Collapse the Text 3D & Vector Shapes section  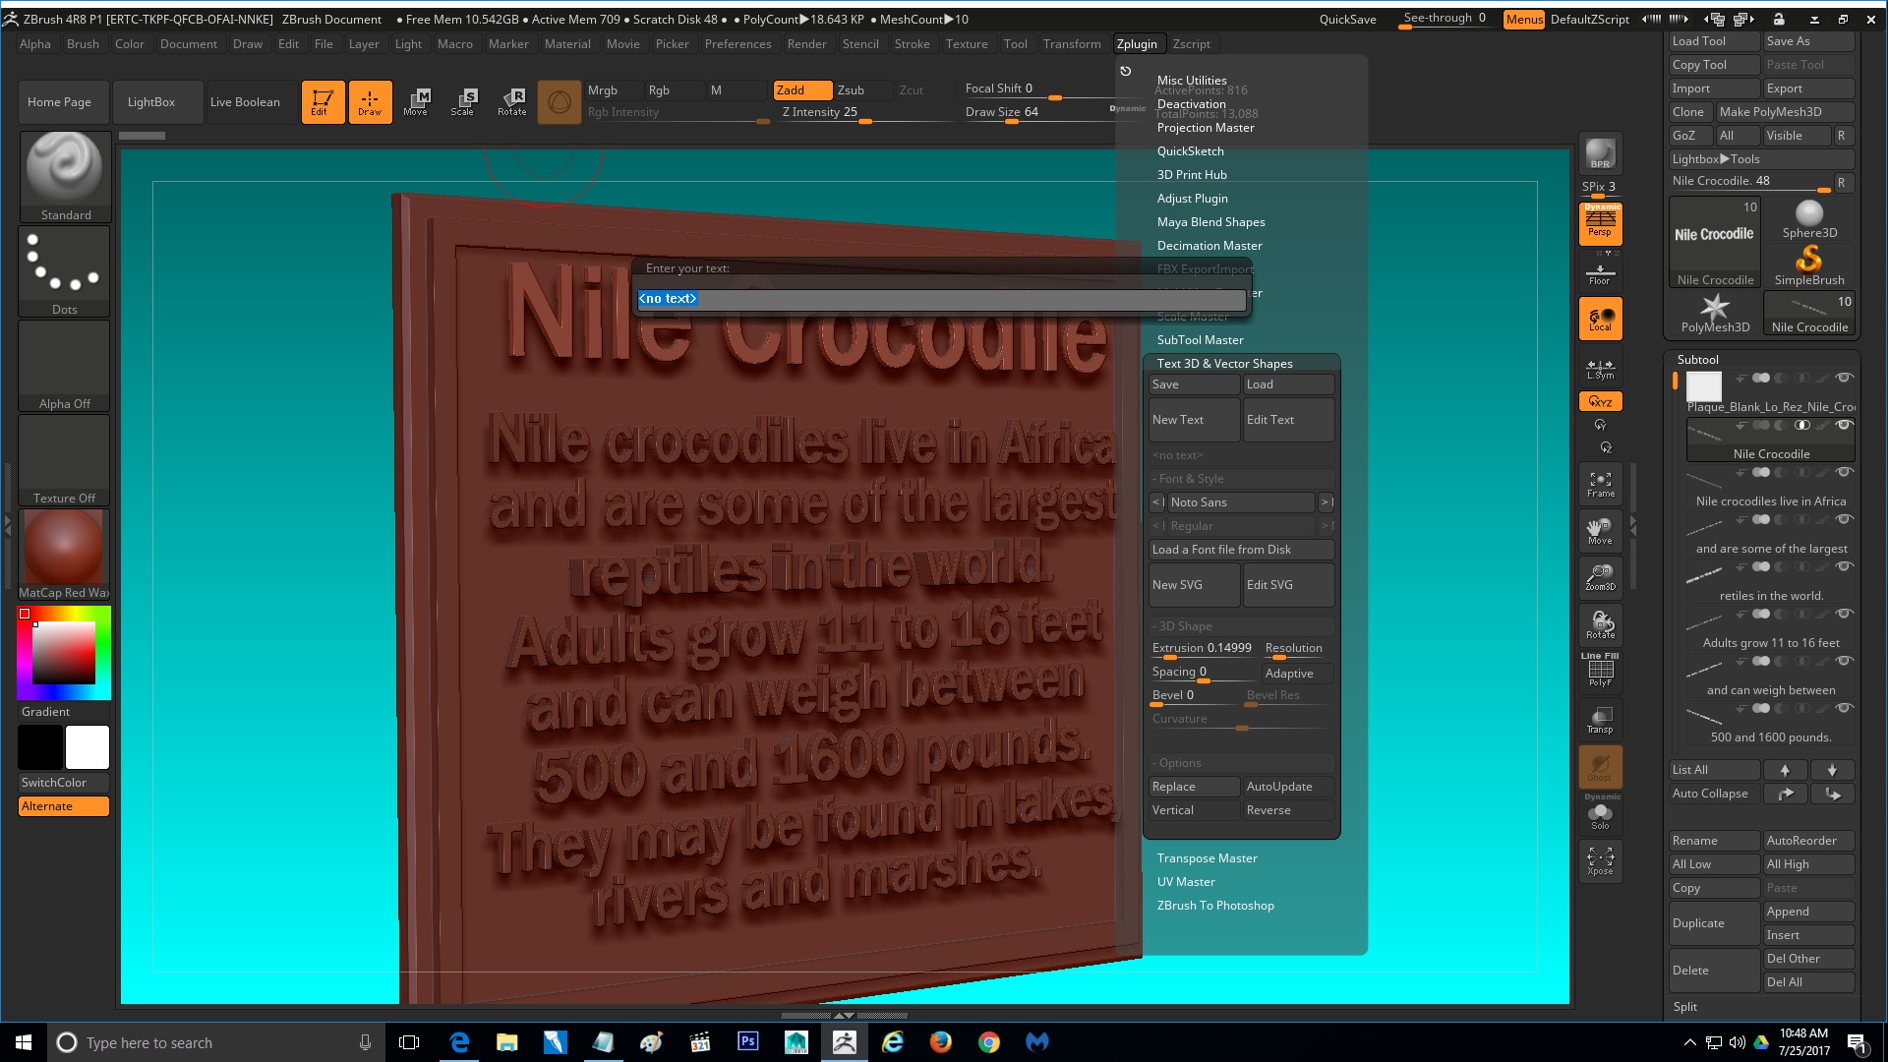click(1224, 364)
